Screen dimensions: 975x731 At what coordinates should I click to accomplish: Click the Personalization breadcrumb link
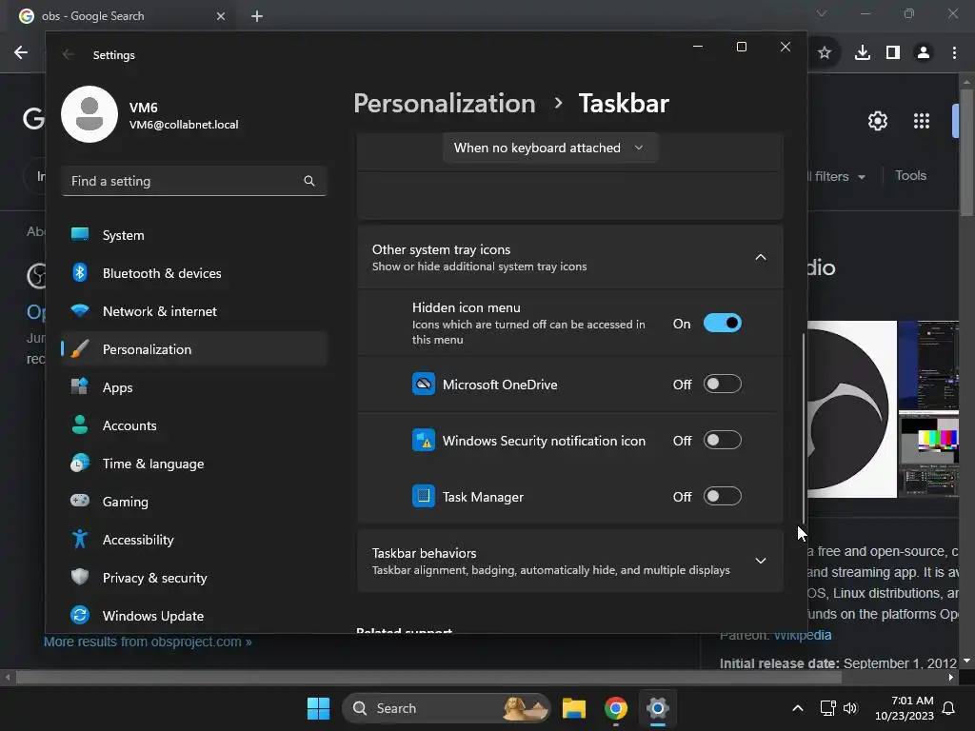(445, 103)
